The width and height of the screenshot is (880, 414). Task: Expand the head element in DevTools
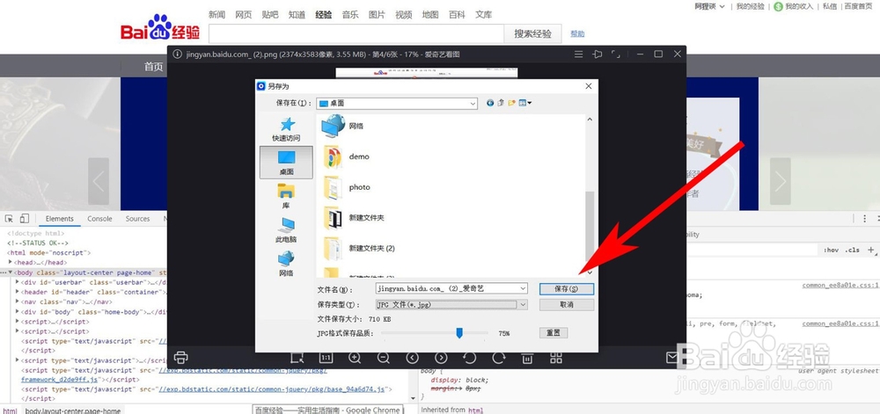pyautogui.click(x=11, y=262)
